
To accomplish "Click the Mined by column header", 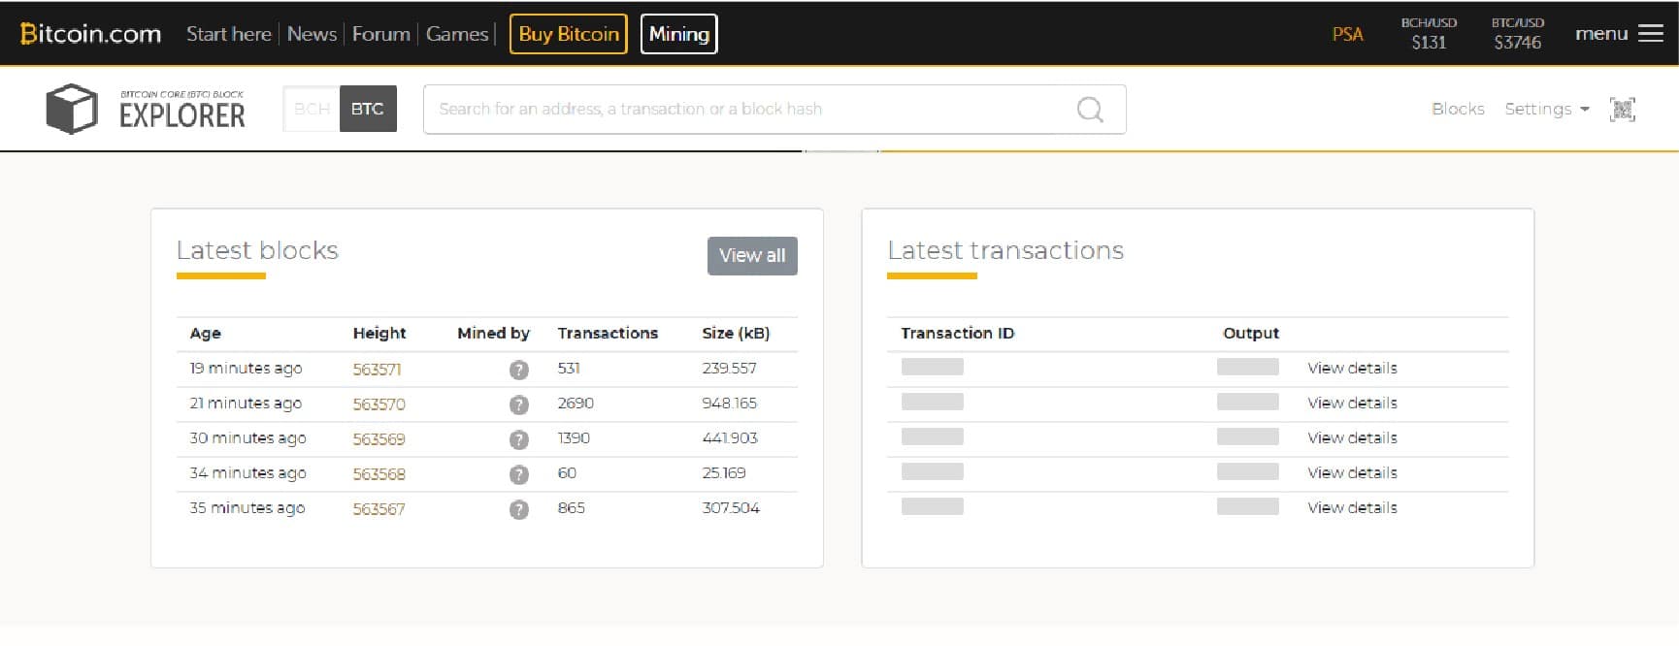I will (x=493, y=334).
